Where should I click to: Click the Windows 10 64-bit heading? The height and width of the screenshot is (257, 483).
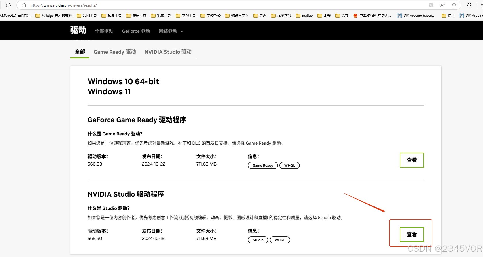tap(123, 82)
